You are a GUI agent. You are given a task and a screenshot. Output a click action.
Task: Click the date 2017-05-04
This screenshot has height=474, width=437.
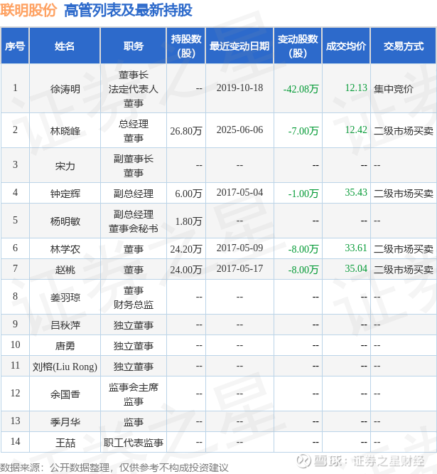pos(239,192)
